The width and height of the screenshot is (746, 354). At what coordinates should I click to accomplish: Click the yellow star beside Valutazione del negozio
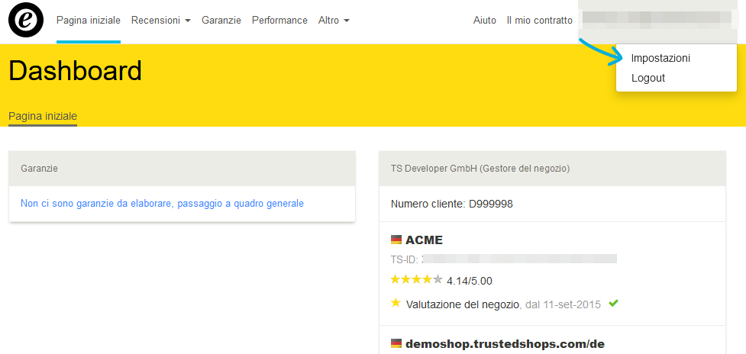[396, 303]
